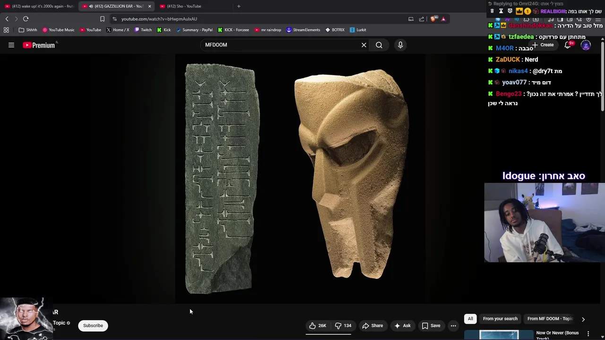Show more filter chips with right chevron
The width and height of the screenshot is (605, 340).
tap(583, 319)
